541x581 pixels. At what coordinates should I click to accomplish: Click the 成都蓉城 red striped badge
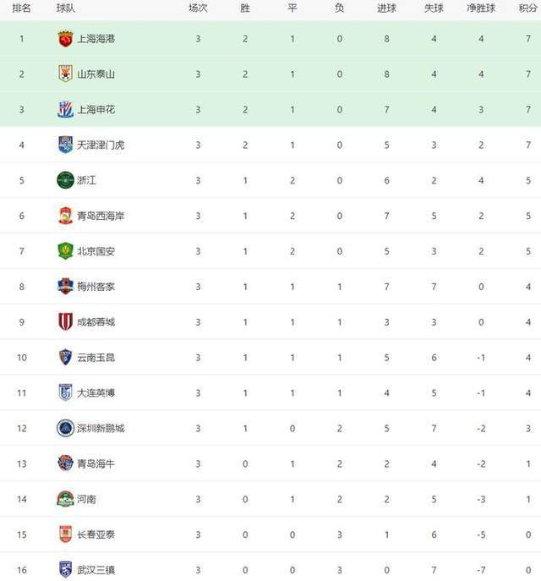click(66, 321)
